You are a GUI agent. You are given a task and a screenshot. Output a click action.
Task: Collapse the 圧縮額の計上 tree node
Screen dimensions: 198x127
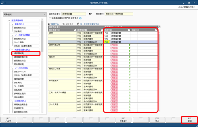coord(12,101)
